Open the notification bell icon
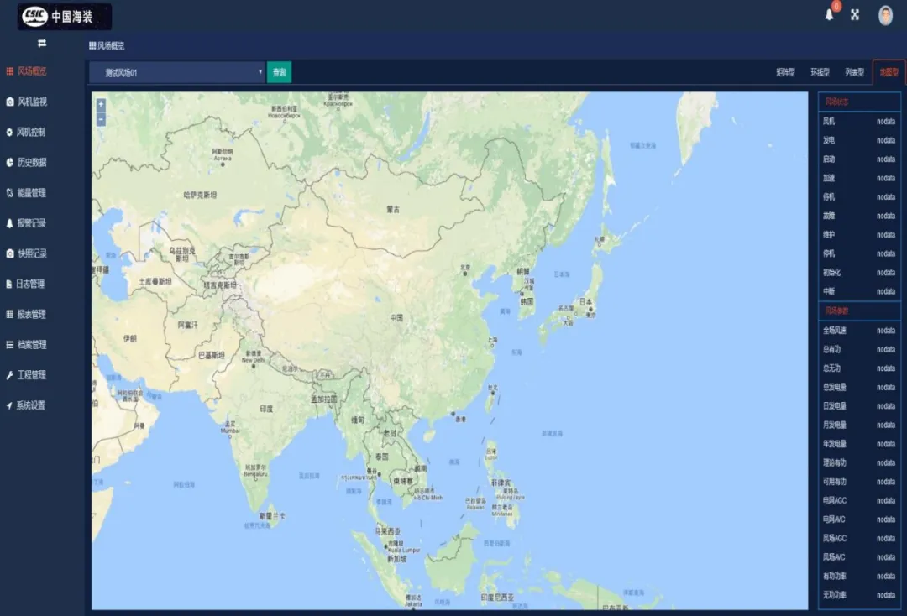Screen dimensions: 907x616 830,15
